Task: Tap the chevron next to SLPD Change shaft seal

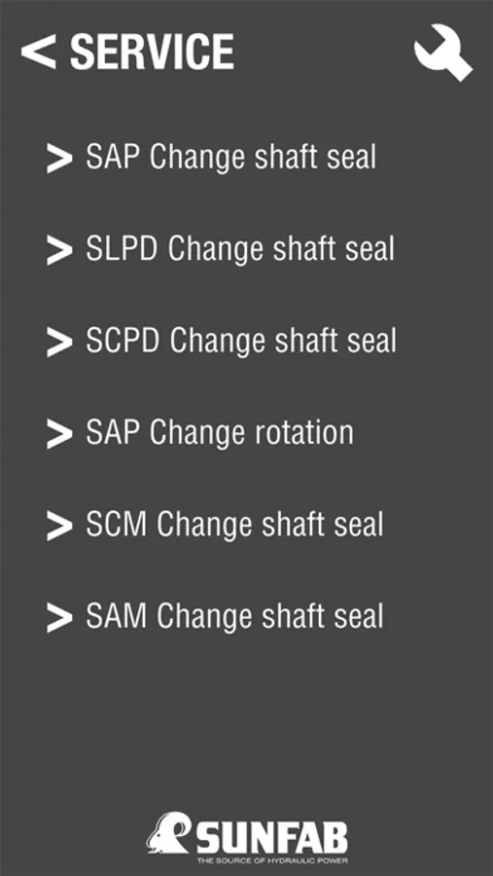Action: pos(59,250)
